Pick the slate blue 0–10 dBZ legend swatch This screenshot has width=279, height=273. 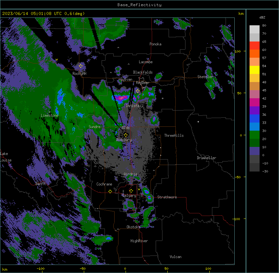(254, 151)
